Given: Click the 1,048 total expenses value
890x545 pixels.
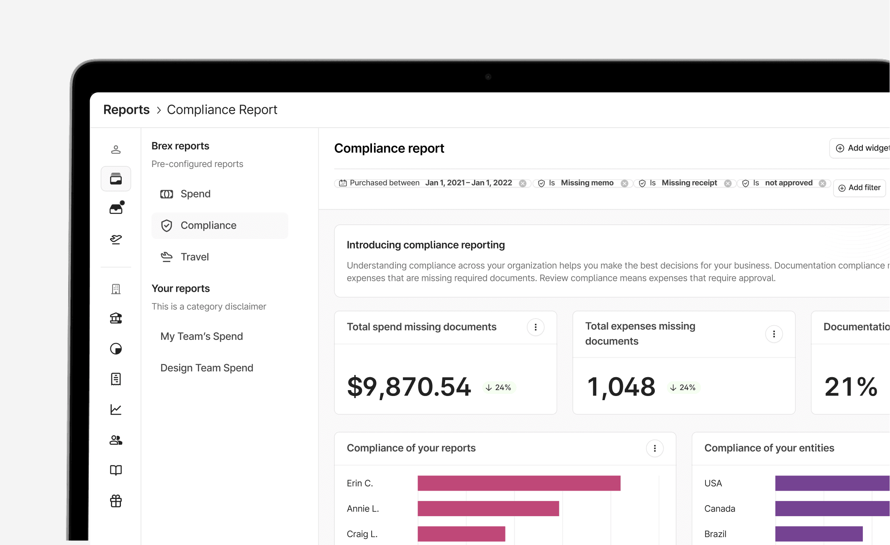Looking at the screenshot, I should pos(621,386).
